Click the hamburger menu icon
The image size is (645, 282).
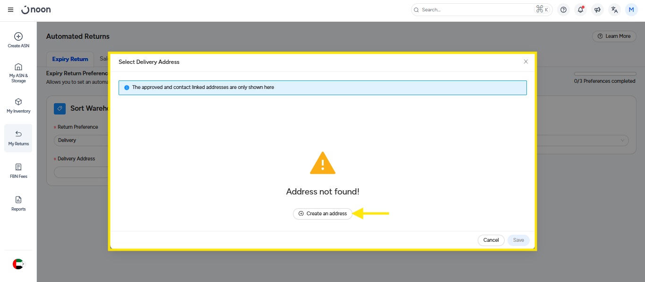[x=10, y=10]
